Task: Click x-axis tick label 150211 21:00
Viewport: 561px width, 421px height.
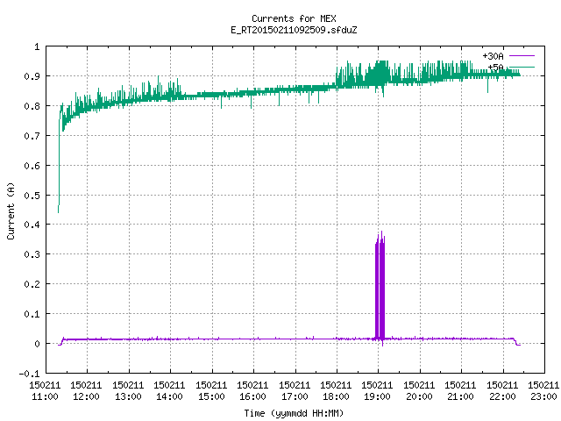Action: (x=461, y=391)
